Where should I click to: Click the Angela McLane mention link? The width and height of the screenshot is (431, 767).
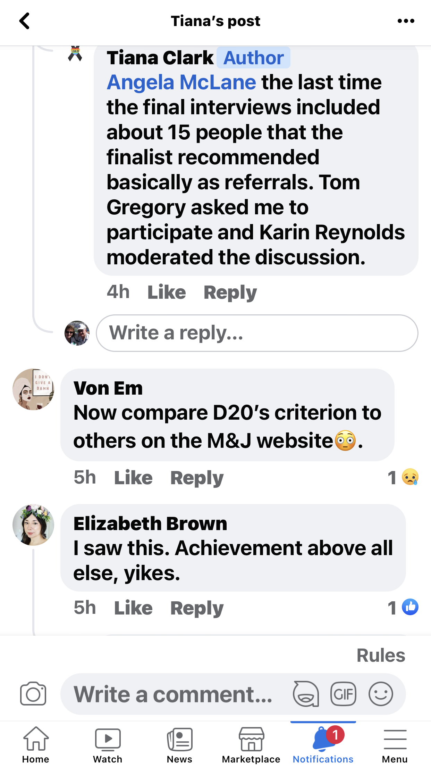[x=181, y=82]
